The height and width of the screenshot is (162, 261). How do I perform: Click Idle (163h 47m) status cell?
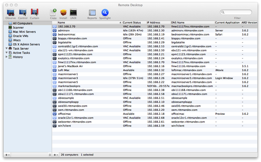[133, 30]
